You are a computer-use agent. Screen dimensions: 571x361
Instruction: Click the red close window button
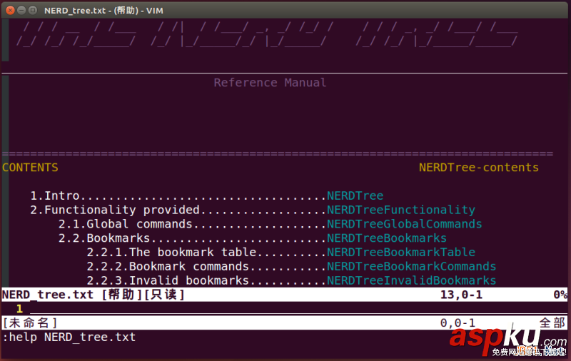(x=10, y=10)
